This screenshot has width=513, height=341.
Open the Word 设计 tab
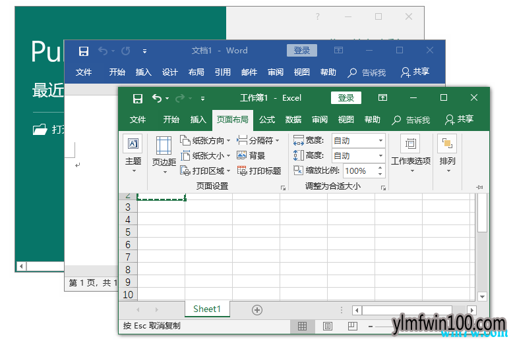click(170, 72)
